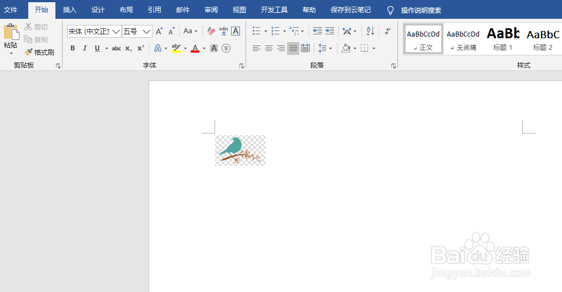This screenshot has width=562, height=292.
Task: Open paragraph dialog launcher
Action: (394, 66)
